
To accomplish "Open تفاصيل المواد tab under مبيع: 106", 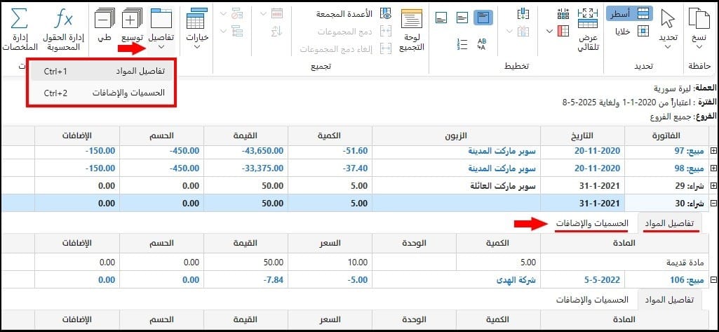I will tap(671, 300).
